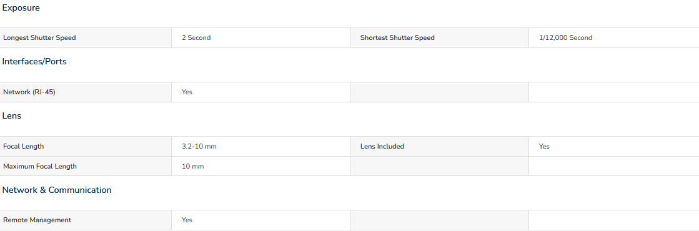Click the Yes value beside Lens Included
Viewport: 699px width, 231px height.
pyautogui.click(x=544, y=146)
